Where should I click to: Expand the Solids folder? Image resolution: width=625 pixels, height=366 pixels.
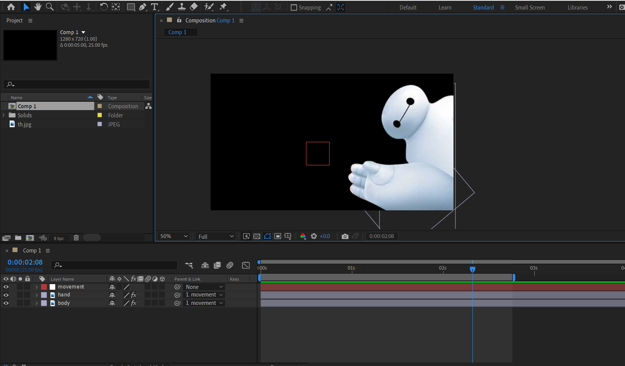(x=4, y=115)
